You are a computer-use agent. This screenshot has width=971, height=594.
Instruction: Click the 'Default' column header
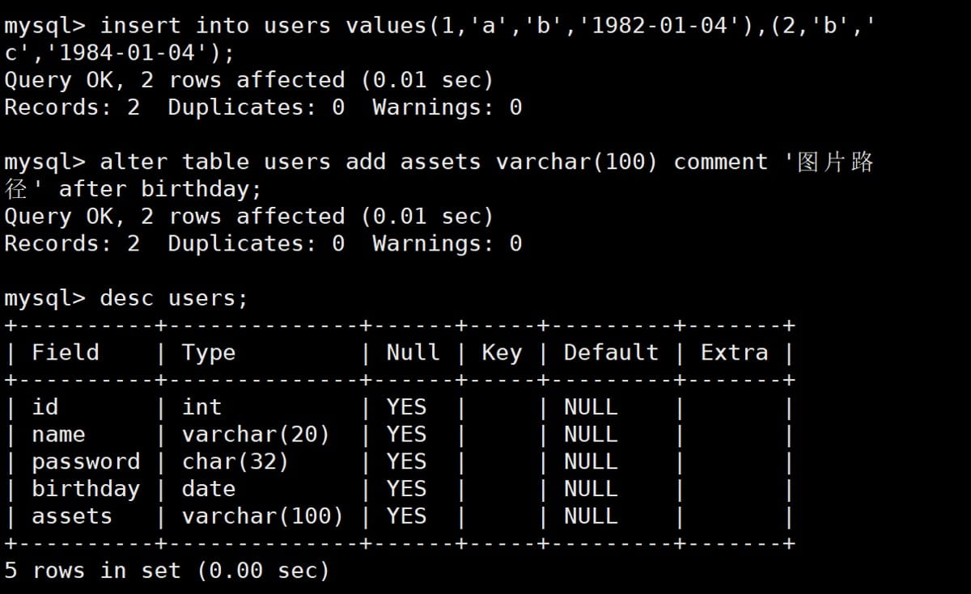(x=611, y=352)
